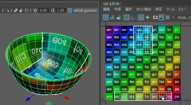Viewport: 191px width, 105px height.
Task: Click the exposure aperture icon
Action: click(35, 10)
